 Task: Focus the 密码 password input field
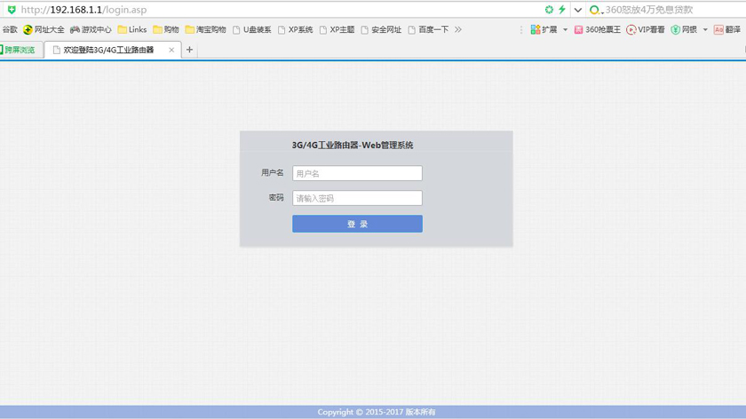point(357,198)
